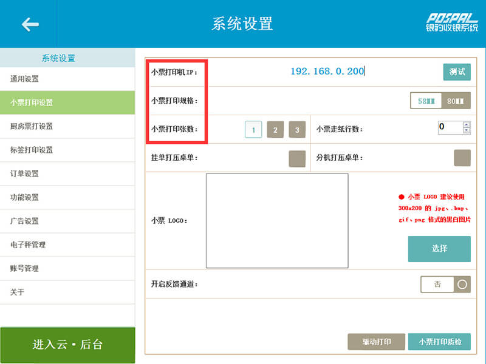Image resolution: width=486 pixels, height=364 pixels.
Task: Toggle the 开启反馈通道 switch
Action: tap(445, 284)
